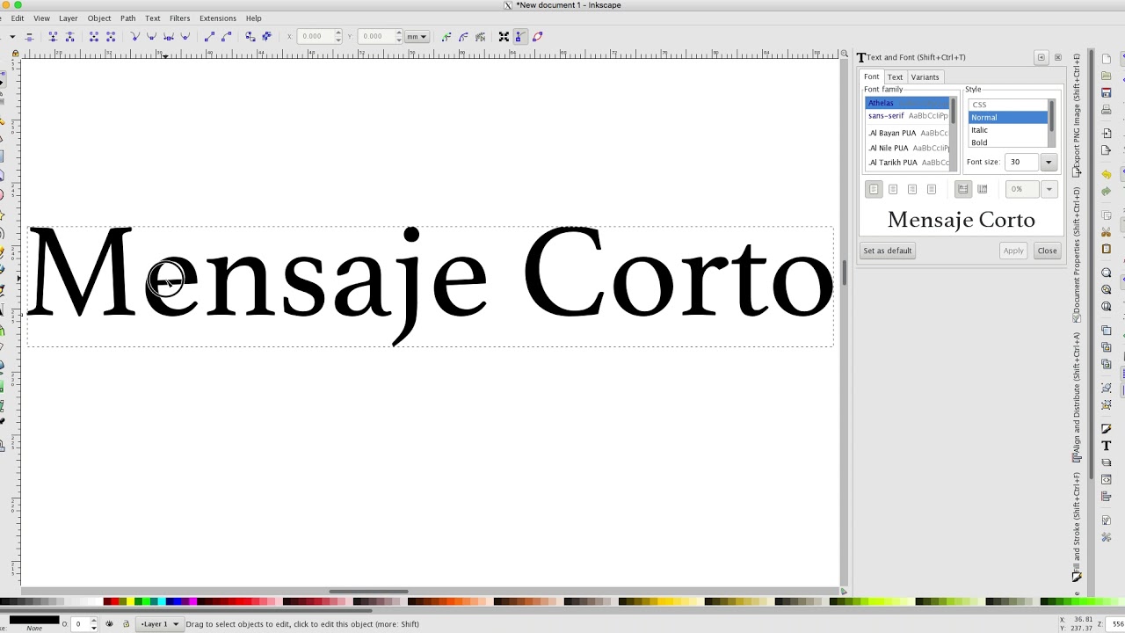Toggle show path outline
The height and width of the screenshot is (633, 1125).
(x=537, y=36)
